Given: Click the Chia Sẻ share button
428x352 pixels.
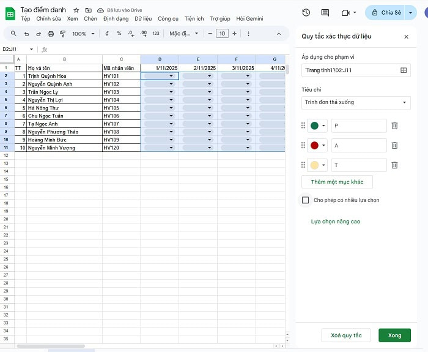Looking at the screenshot, I should pos(386,13).
